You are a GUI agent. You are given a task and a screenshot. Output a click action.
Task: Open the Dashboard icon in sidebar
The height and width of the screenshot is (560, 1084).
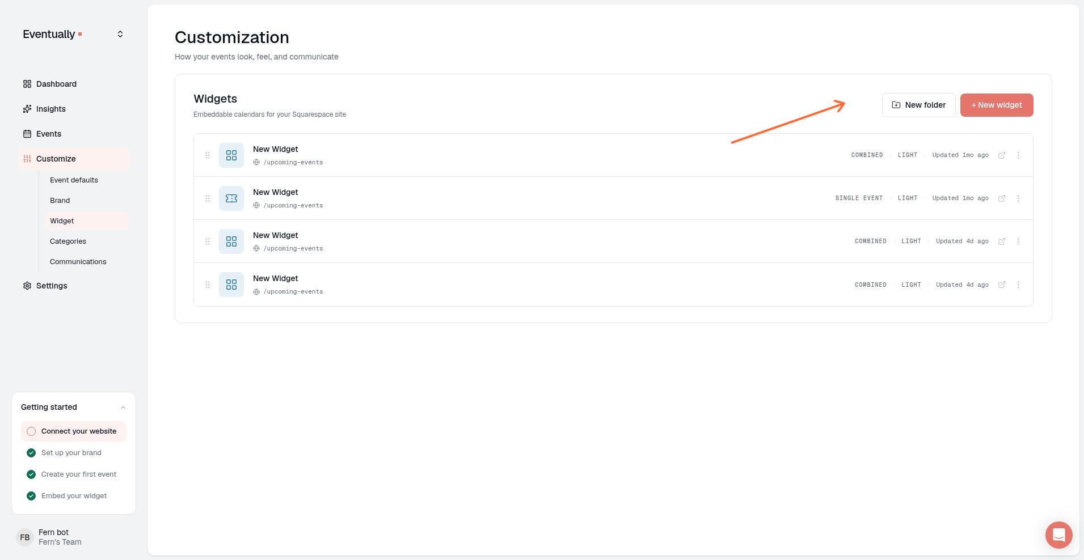(x=27, y=84)
